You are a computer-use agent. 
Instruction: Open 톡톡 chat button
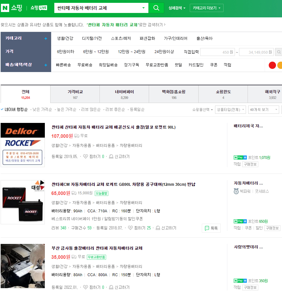point(211,228)
